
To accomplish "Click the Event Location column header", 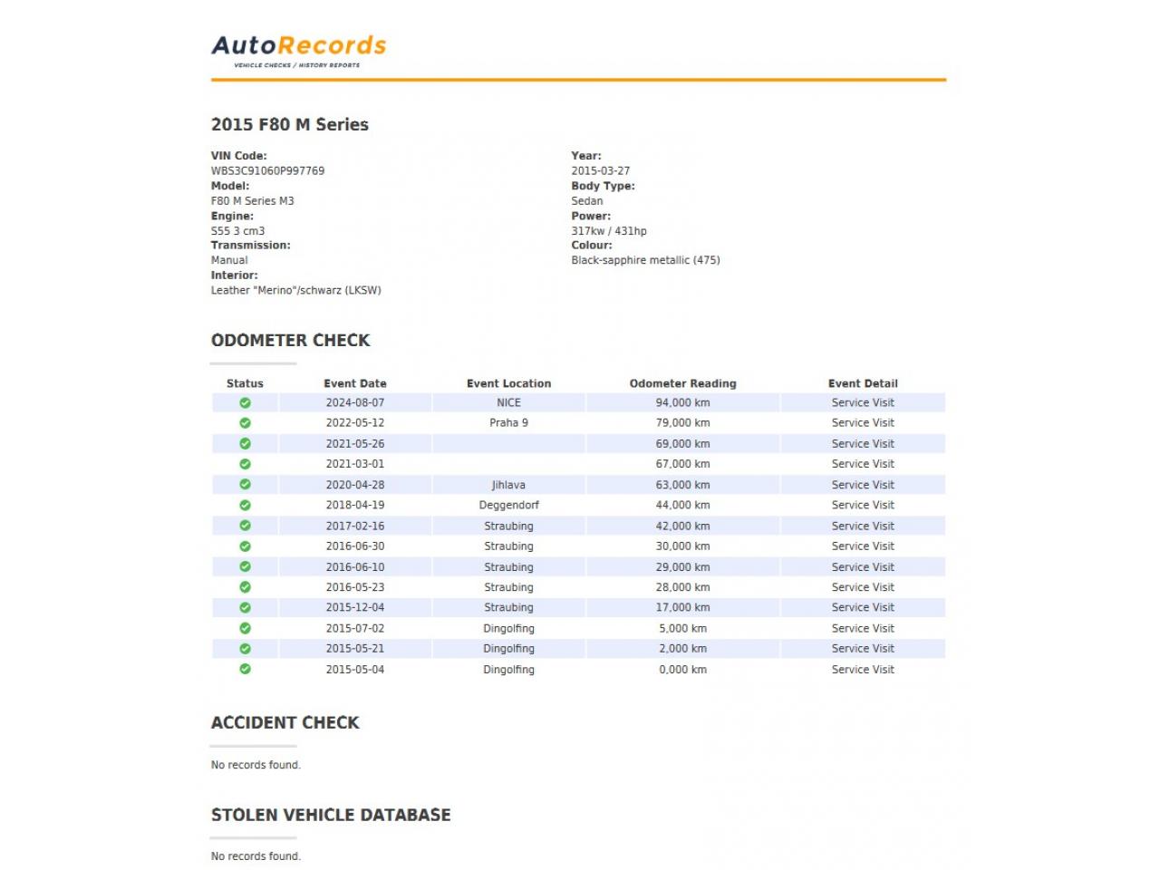I will 508,383.
